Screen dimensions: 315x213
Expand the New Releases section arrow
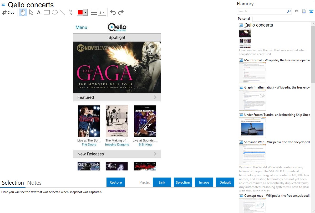point(155,154)
